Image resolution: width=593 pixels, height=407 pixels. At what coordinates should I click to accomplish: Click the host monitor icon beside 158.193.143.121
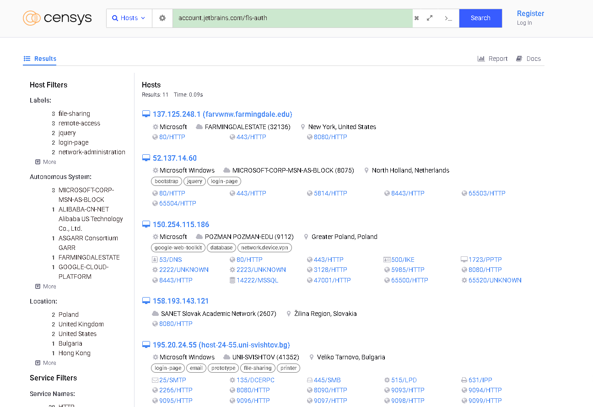tap(146, 301)
